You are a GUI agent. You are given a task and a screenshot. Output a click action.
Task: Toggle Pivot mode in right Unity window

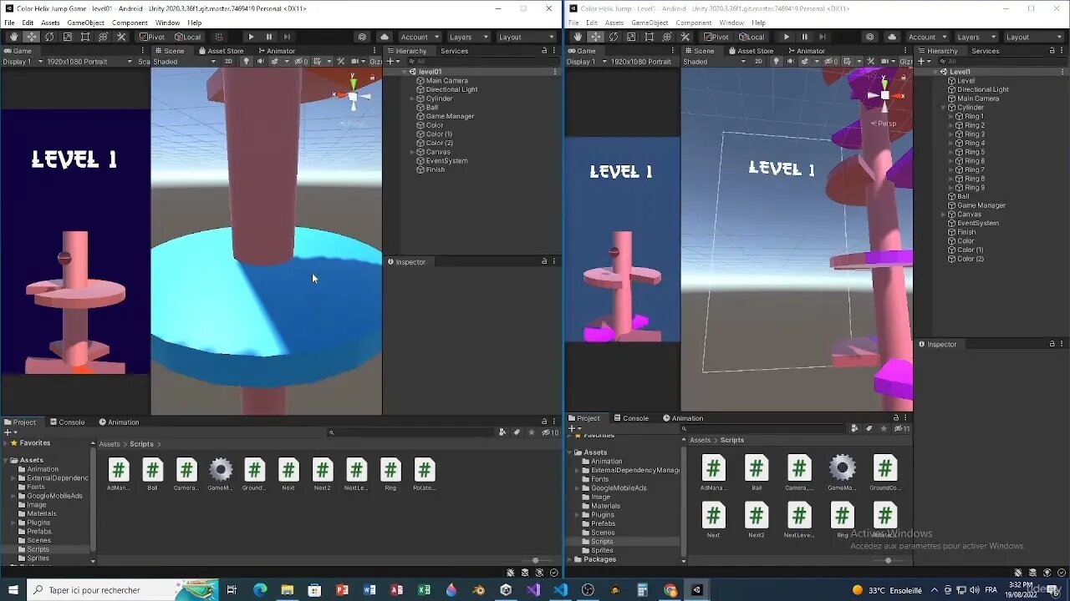coord(717,37)
